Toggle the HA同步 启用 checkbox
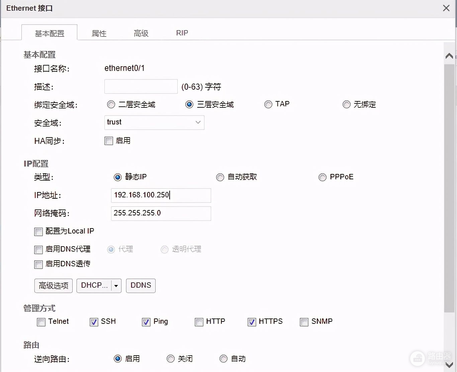 click(109, 141)
